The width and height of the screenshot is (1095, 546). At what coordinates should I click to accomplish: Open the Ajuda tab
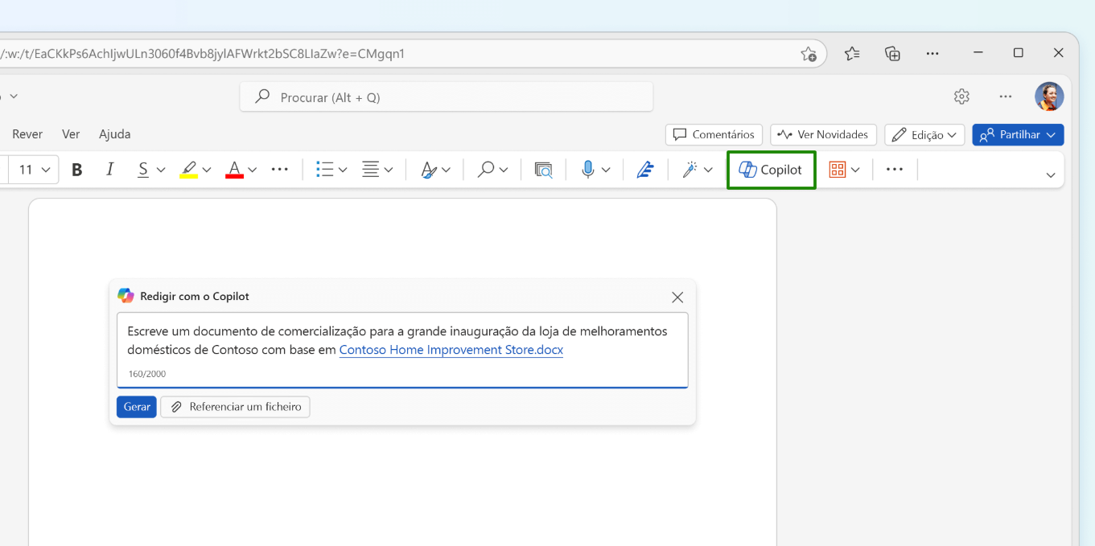pos(115,134)
